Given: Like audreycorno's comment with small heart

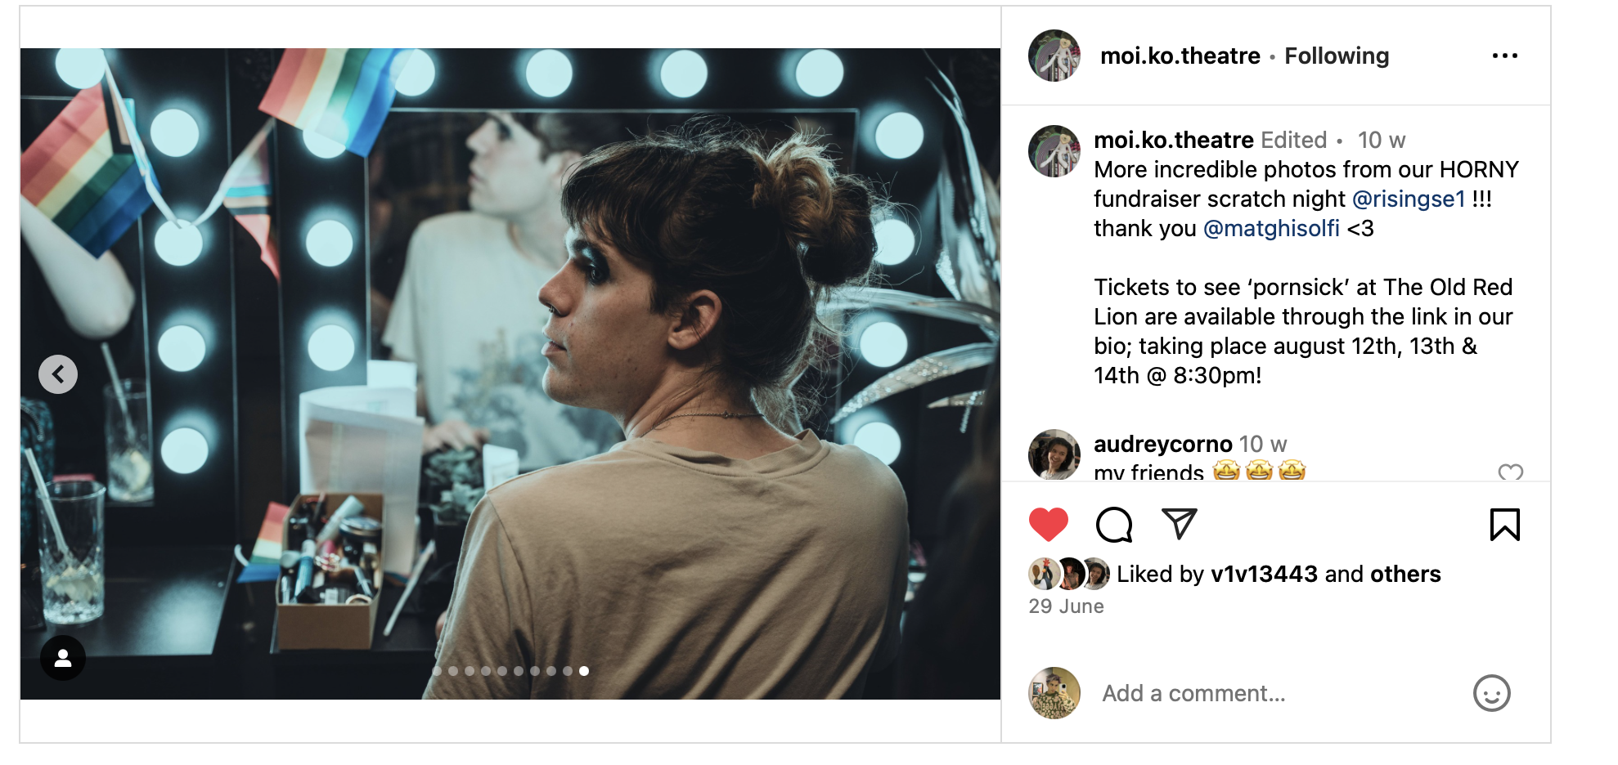Looking at the screenshot, I should (x=1510, y=472).
